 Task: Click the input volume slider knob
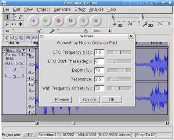(86, 32)
